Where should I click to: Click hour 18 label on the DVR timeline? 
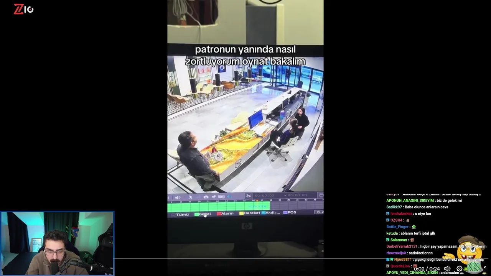(271, 200)
